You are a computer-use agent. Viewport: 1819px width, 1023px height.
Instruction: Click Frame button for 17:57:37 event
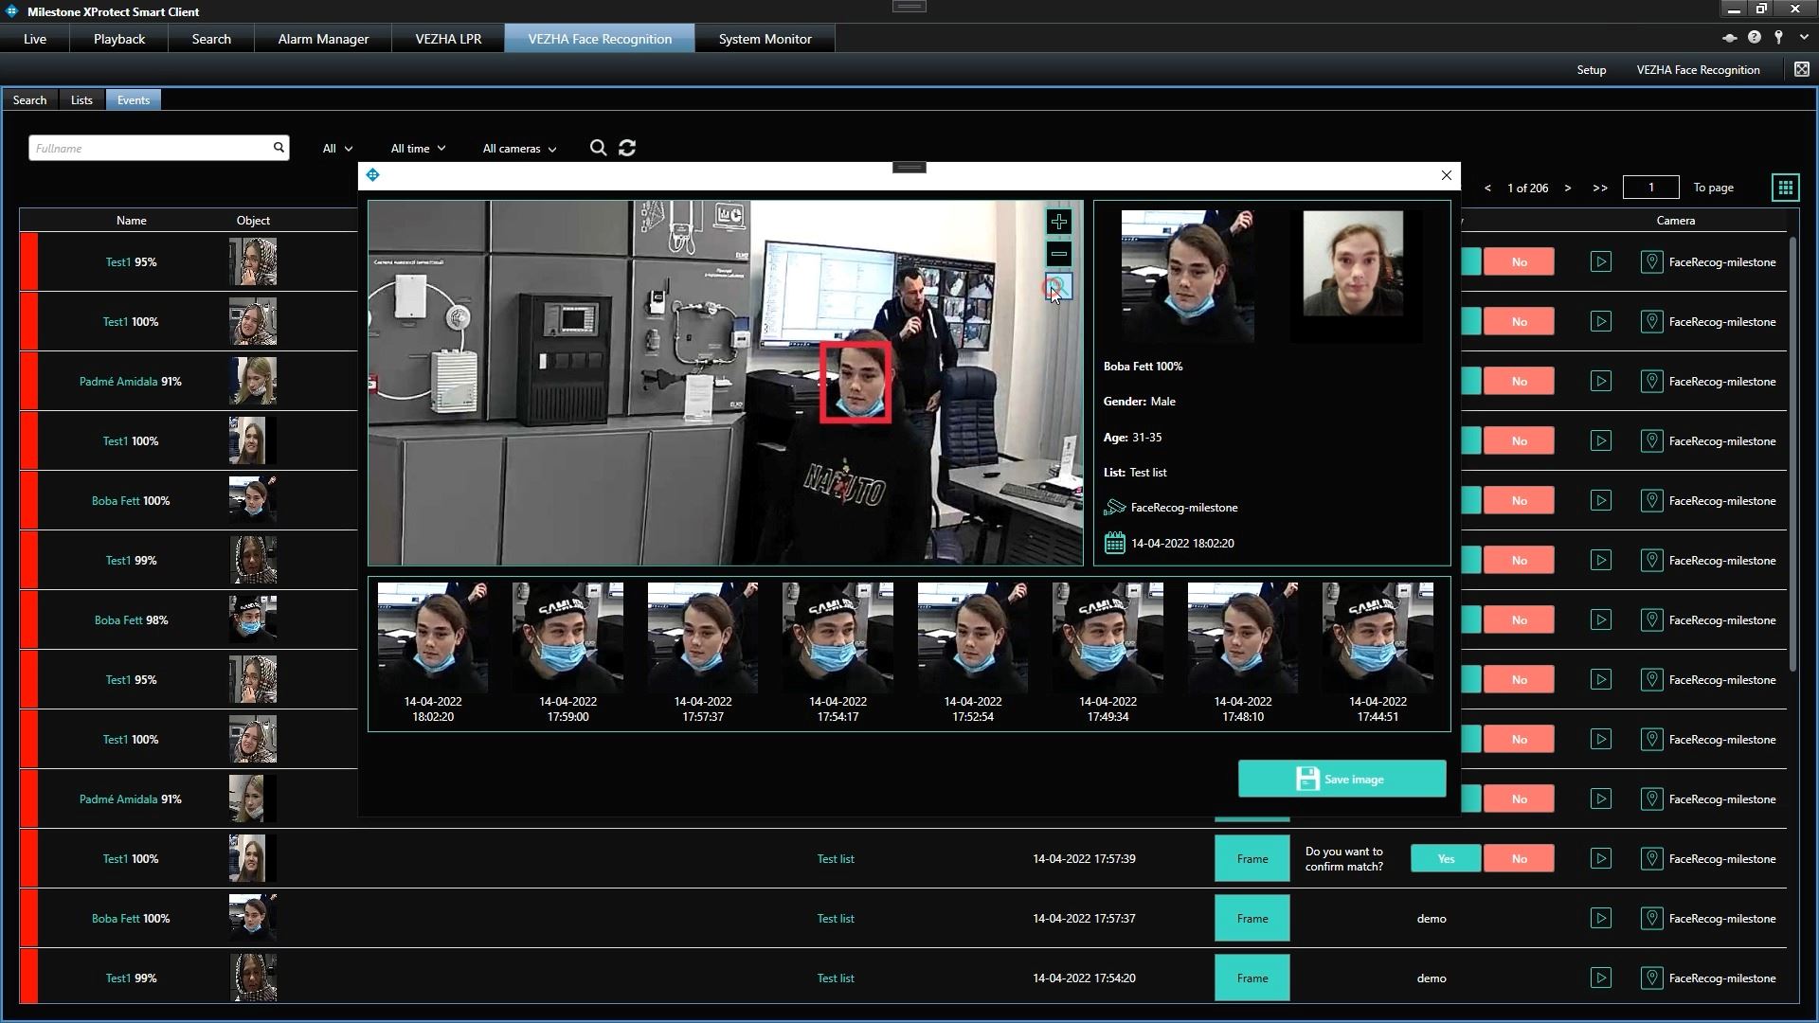pos(1252,919)
